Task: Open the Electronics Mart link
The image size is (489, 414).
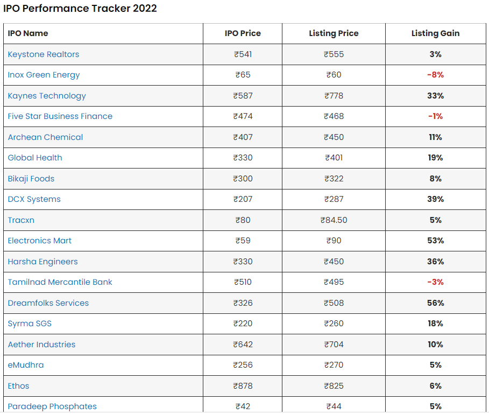Action: [39, 241]
